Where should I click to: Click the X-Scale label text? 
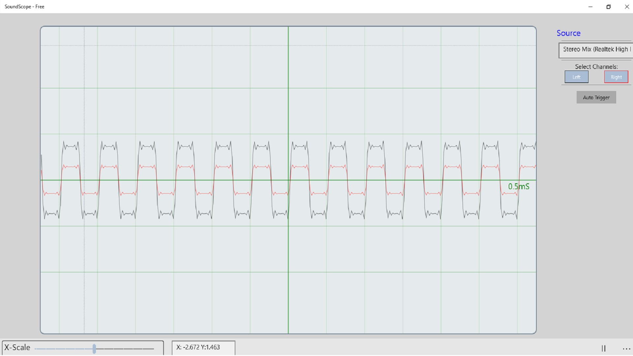pos(17,347)
